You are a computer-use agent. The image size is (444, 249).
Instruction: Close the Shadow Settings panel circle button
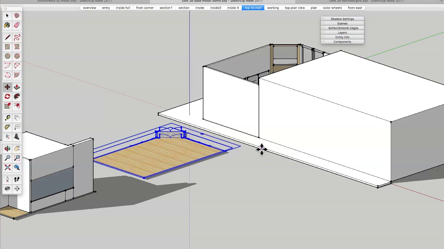(323, 19)
